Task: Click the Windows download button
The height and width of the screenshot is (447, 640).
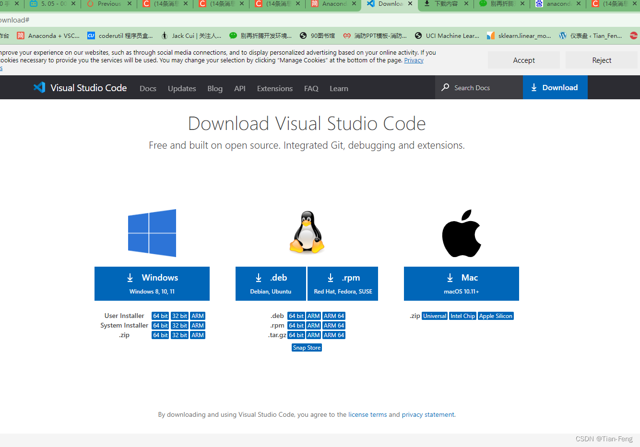Action: tap(152, 283)
